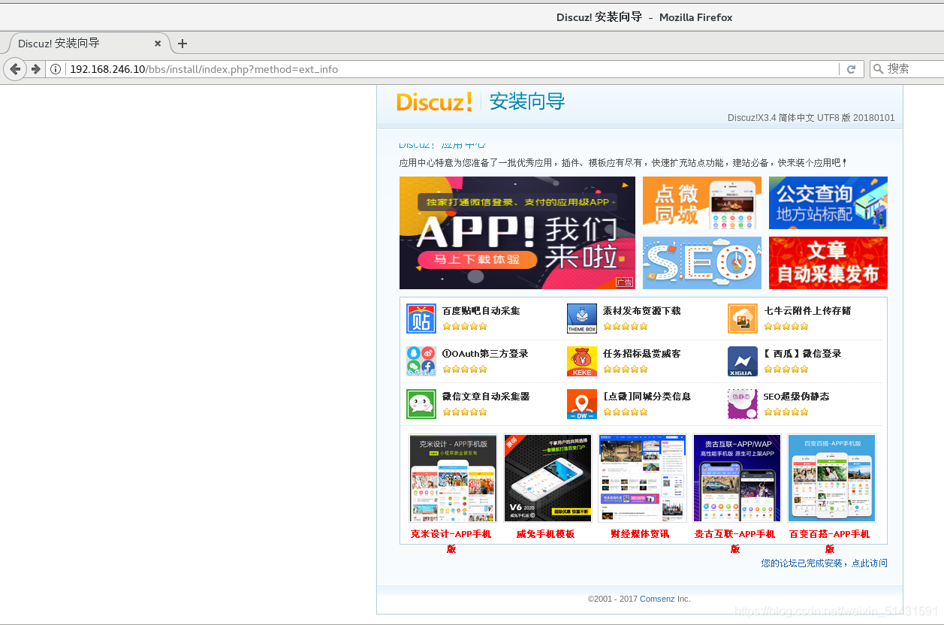This screenshot has height=625, width=944.
Task: Click the star rating under SEO超级伪静态
Action: pos(786,412)
